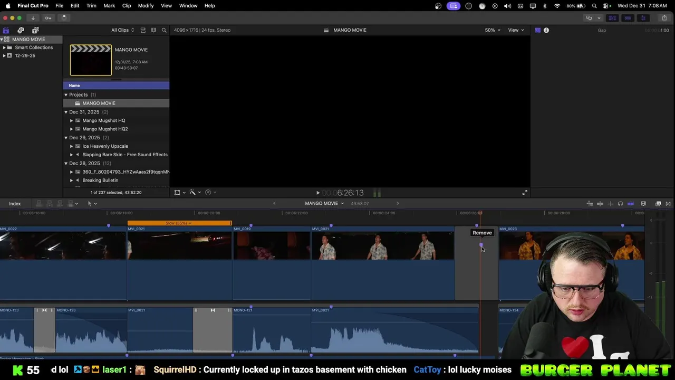Image resolution: width=675 pixels, height=380 pixels.
Task: Open browser search magnifier
Action: click(x=164, y=30)
